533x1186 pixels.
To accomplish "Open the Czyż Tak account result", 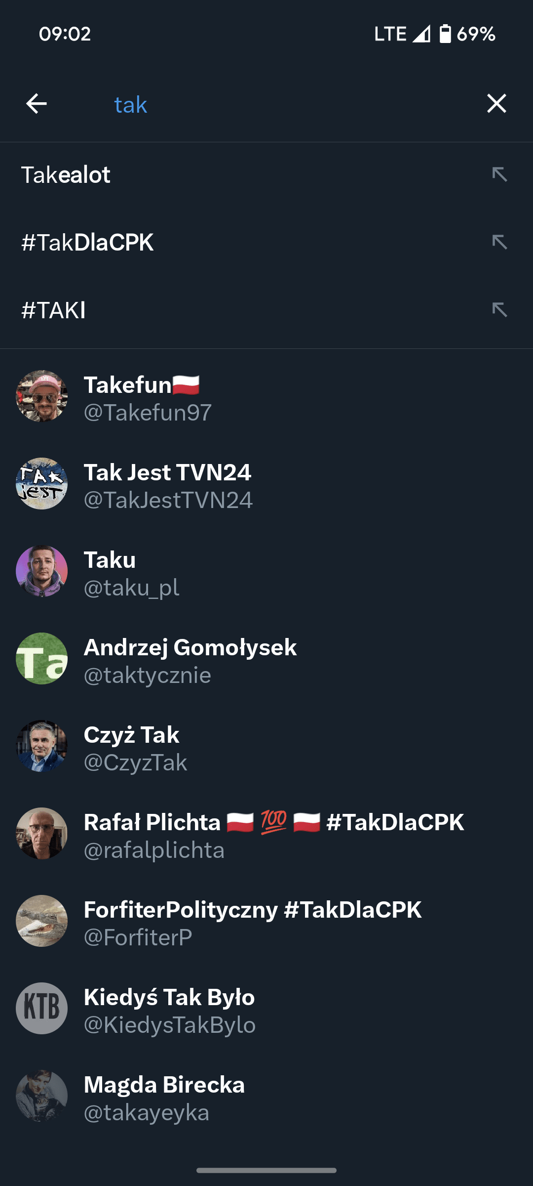I will [x=266, y=746].
